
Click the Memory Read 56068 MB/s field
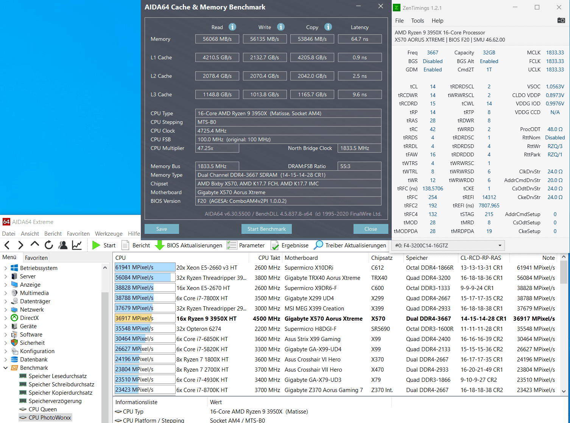(x=217, y=39)
